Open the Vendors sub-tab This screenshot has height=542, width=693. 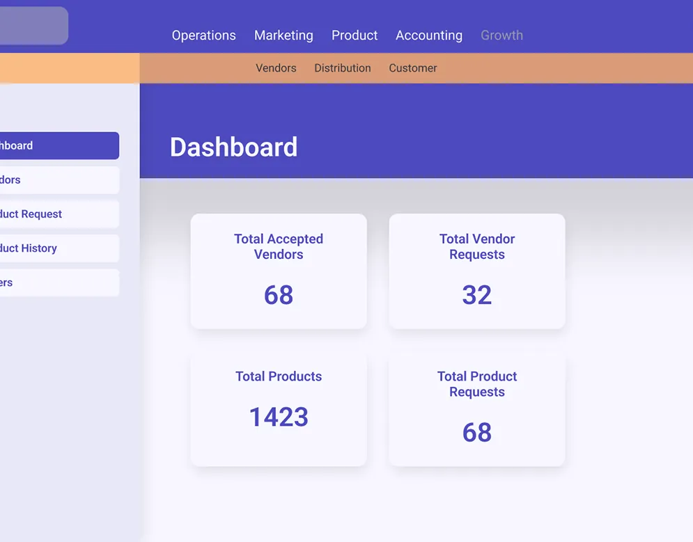point(276,68)
